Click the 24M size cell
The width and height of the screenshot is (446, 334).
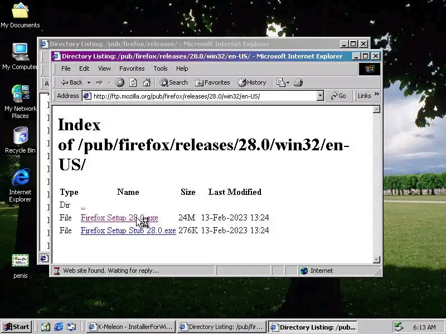tap(187, 218)
